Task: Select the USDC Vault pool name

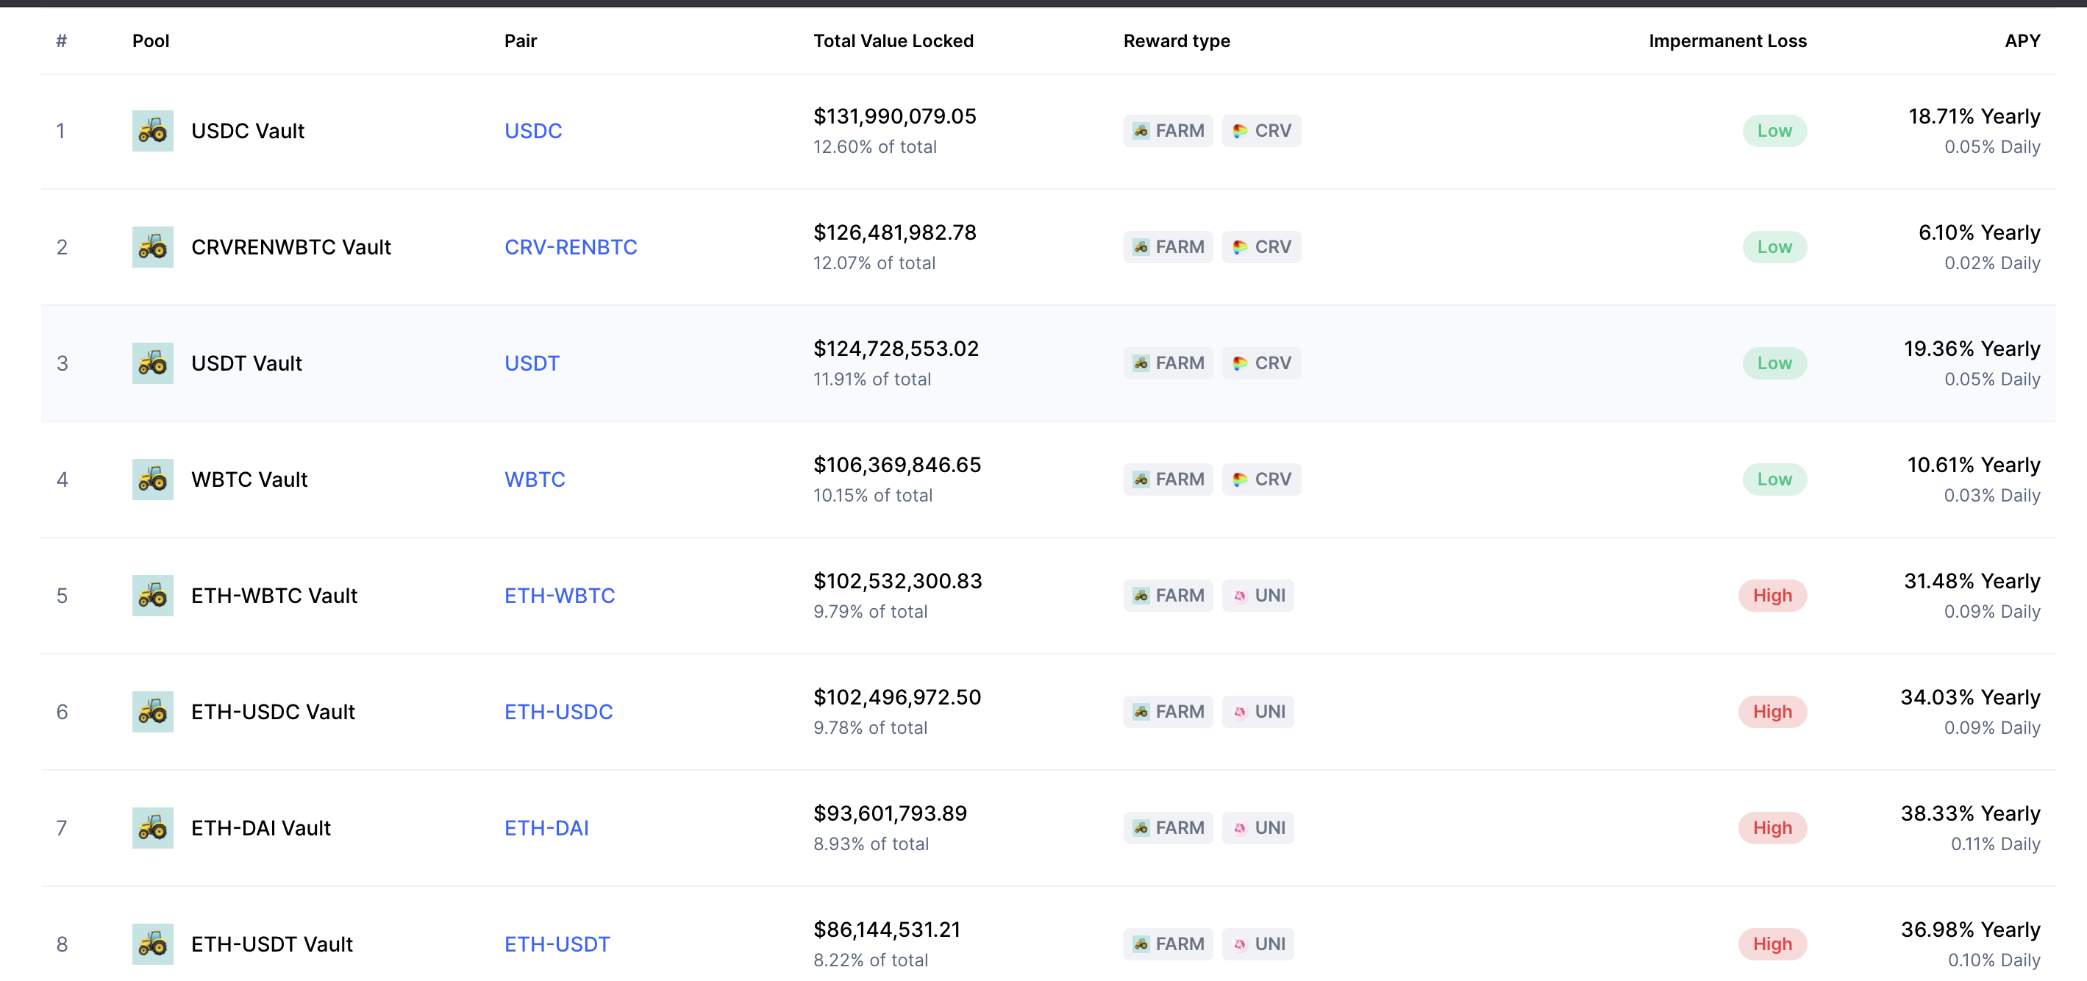Action: (x=248, y=130)
